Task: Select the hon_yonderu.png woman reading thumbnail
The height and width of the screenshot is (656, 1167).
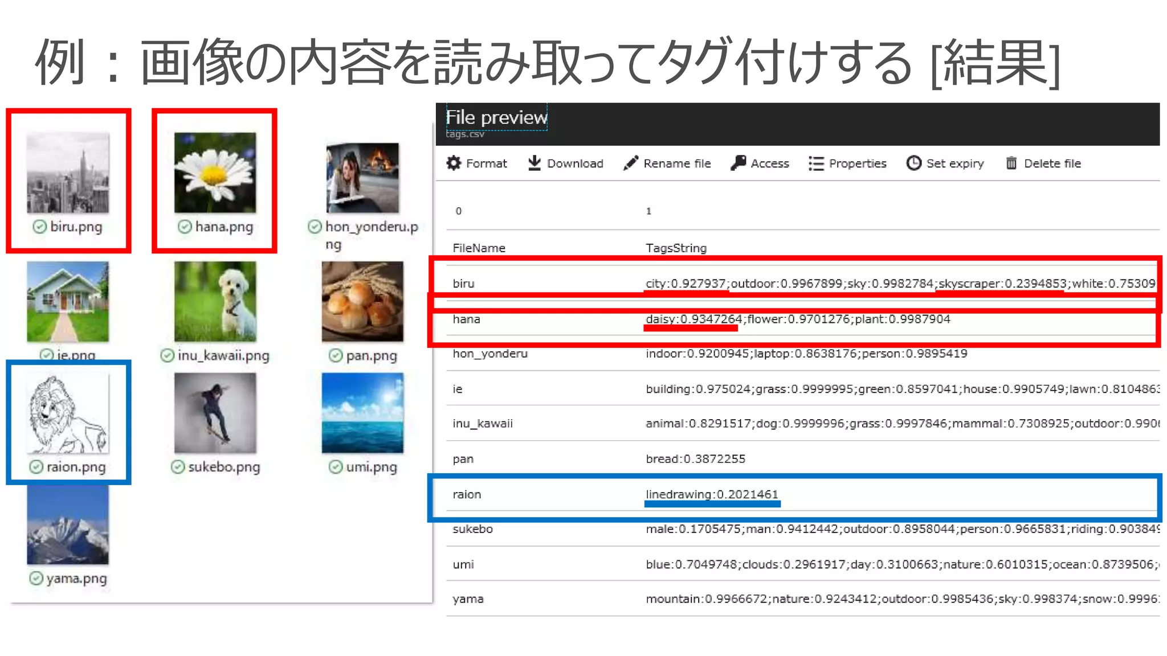Action: [x=362, y=178]
